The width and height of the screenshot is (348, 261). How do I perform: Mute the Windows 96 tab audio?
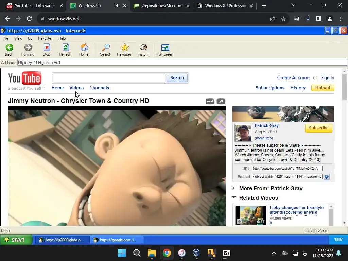117,6
